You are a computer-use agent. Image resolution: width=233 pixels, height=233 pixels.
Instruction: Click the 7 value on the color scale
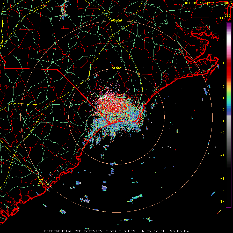pyautogui.click(x=223, y=29)
